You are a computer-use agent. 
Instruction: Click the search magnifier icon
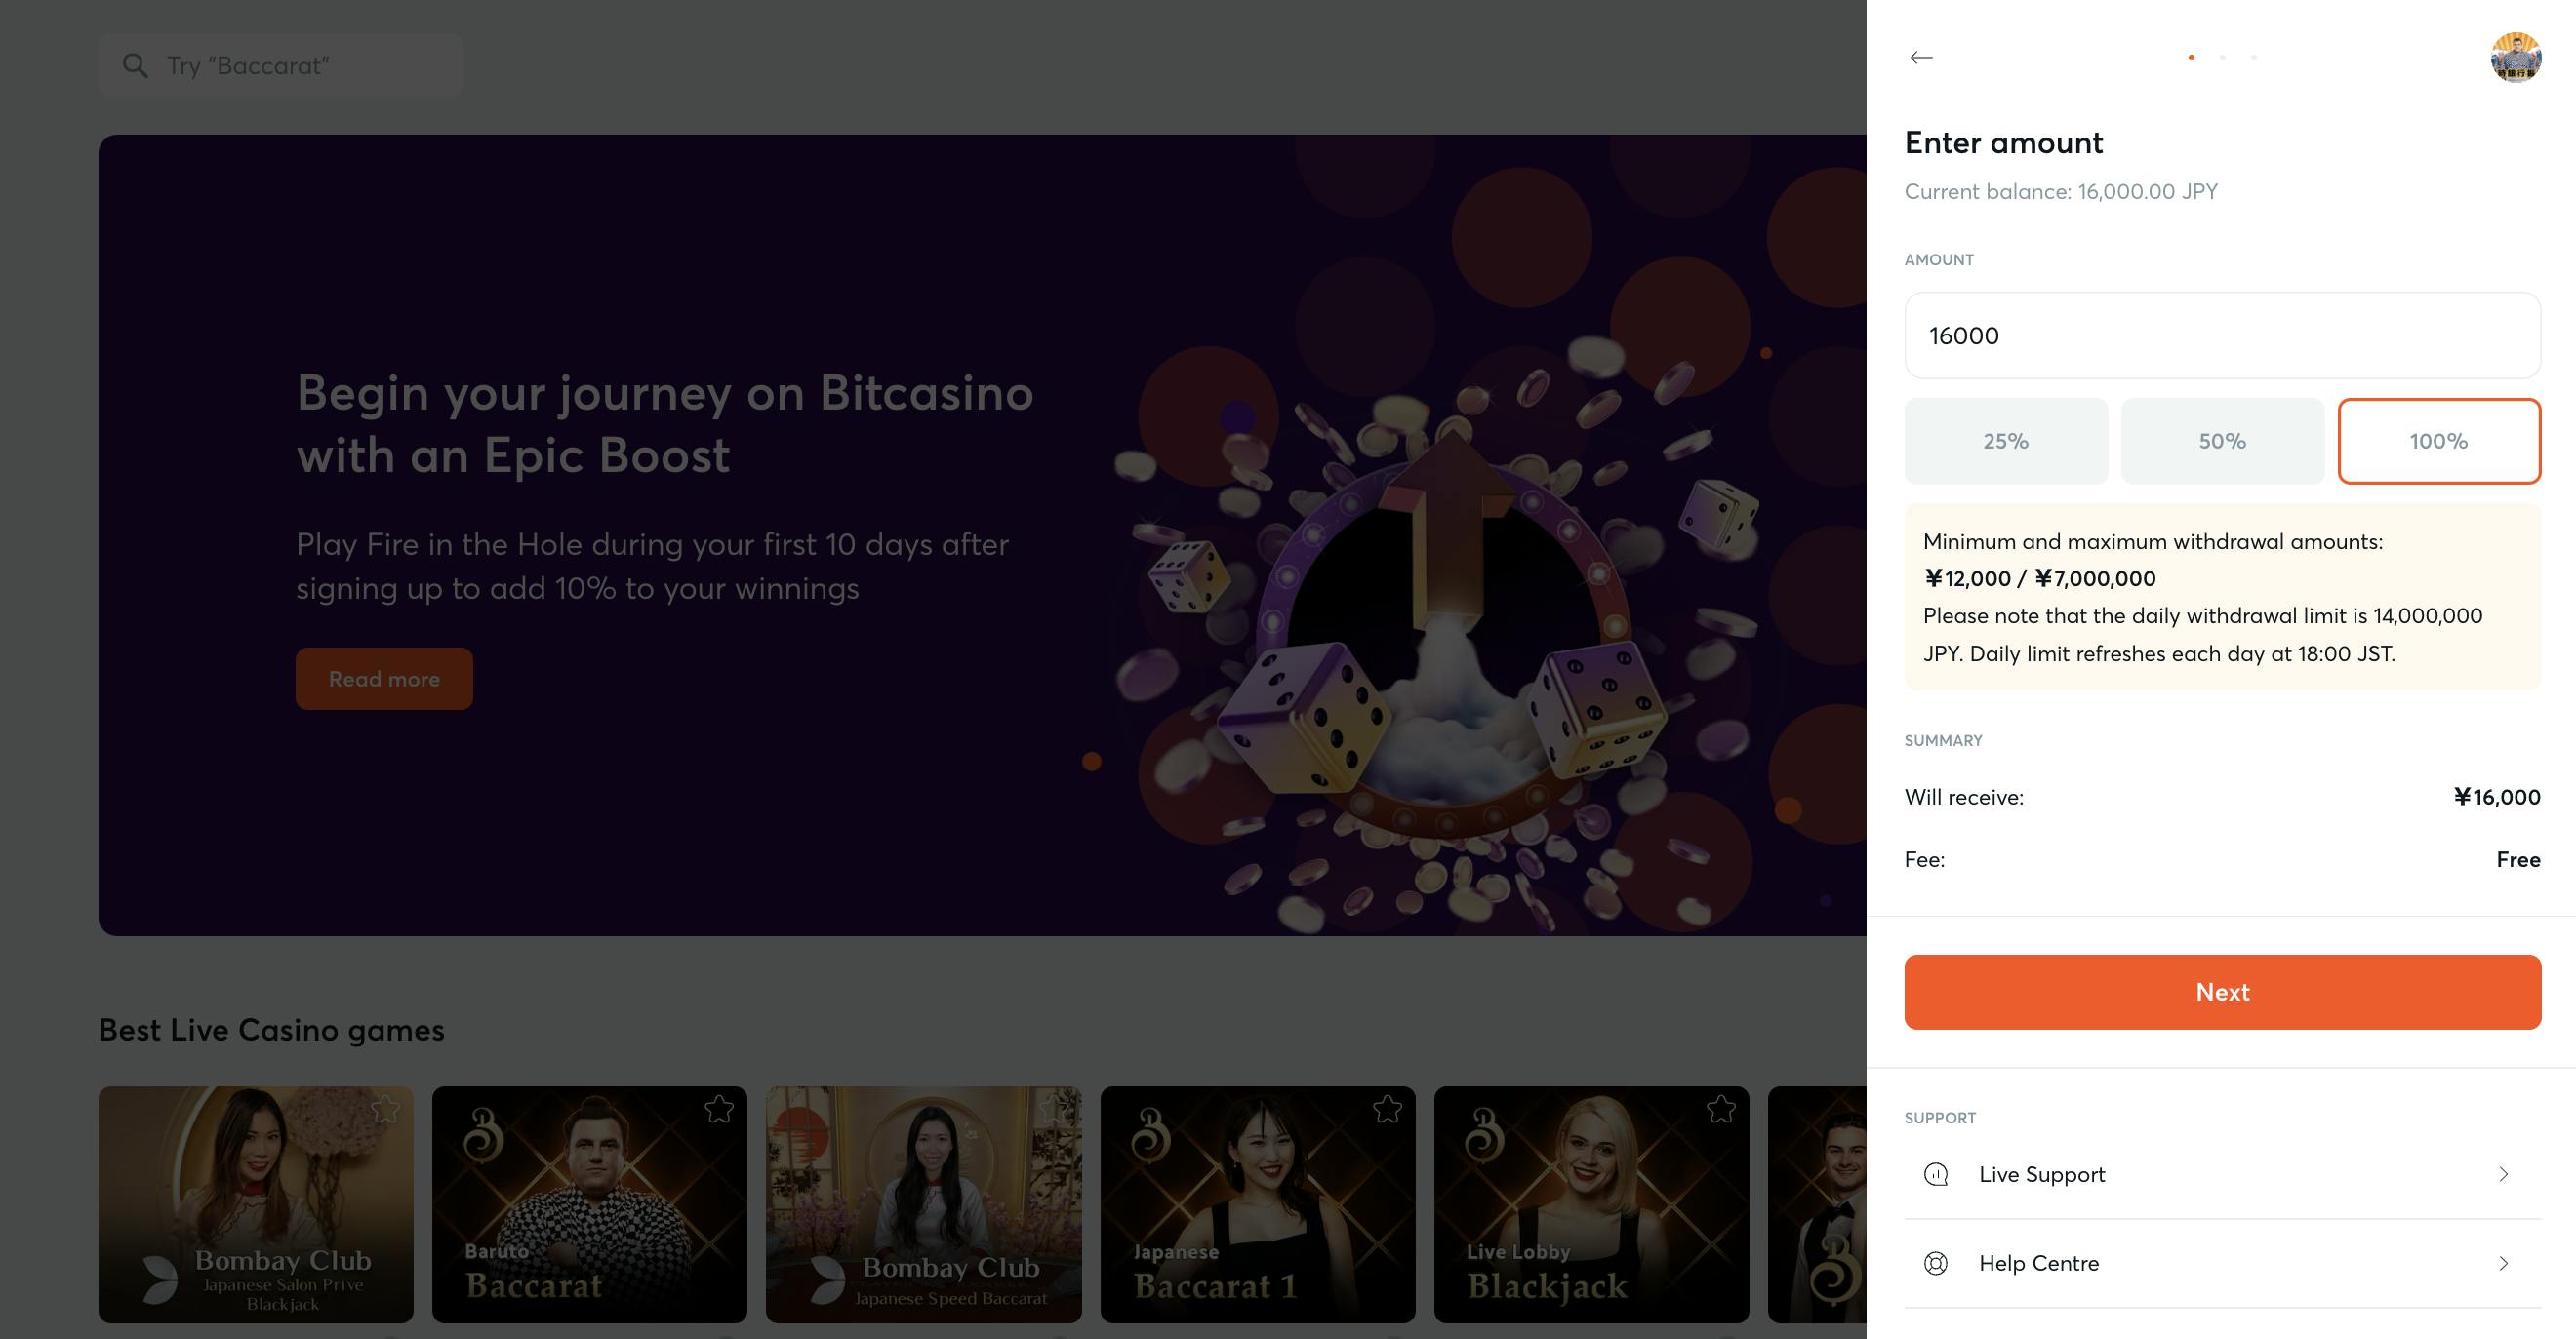tap(135, 66)
